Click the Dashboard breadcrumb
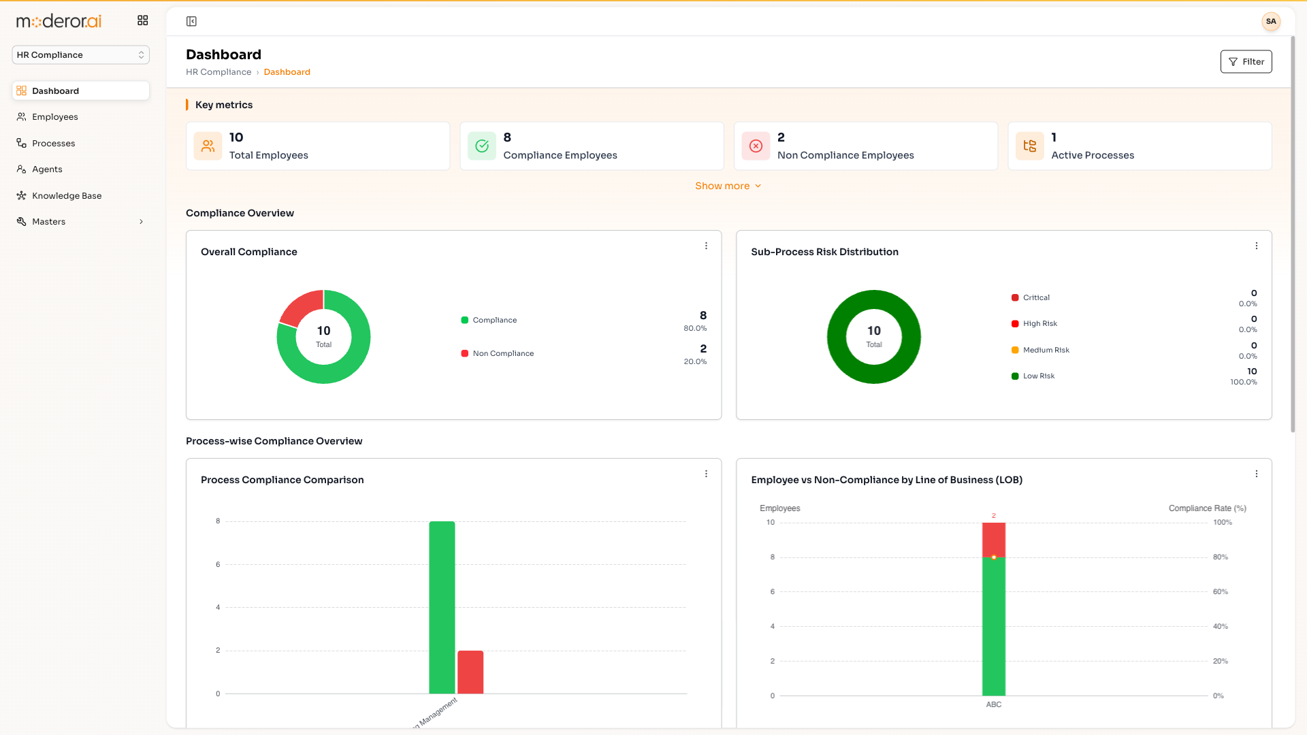This screenshot has height=735, width=1307. tap(287, 72)
